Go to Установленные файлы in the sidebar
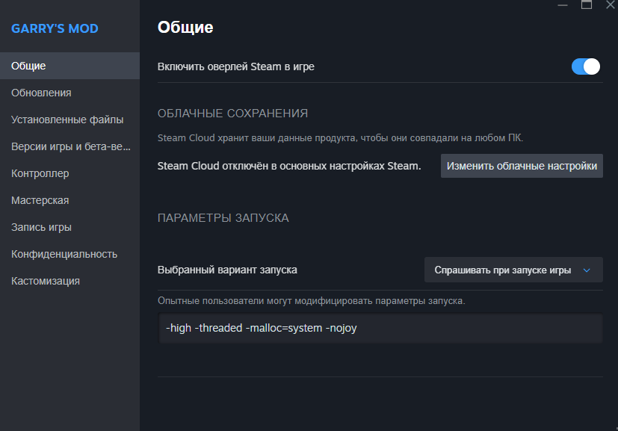This screenshot has height=431, width=618. 69,120
